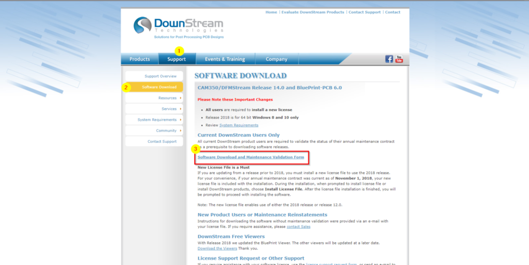
Task: Click 'Please Note these Important Changes' text
Action: tap(235, 100)
